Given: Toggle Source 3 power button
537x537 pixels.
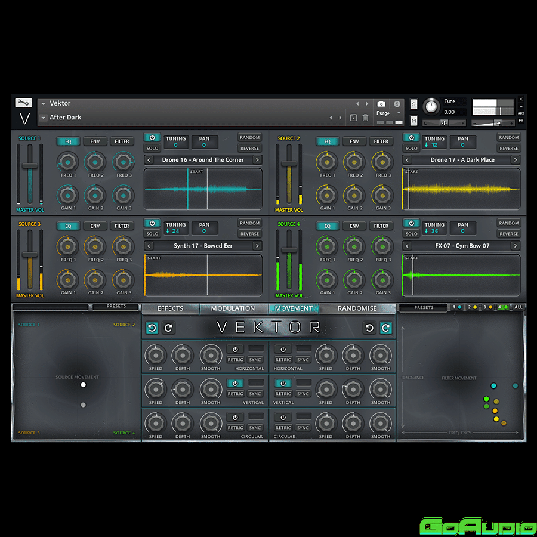Looking at the screenshot, I should (152, 223).
